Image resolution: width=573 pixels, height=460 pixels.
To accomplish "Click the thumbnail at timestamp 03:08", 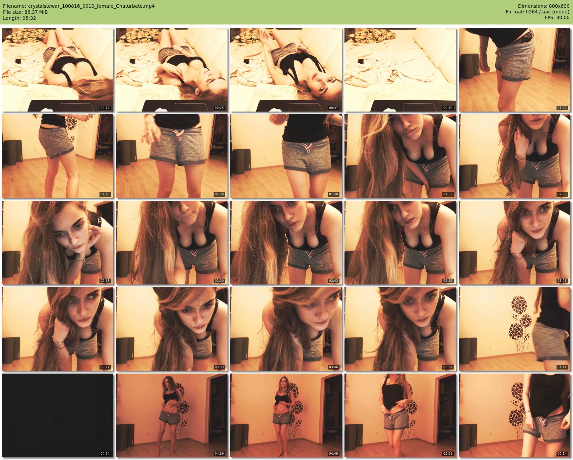I will (515, 243).
